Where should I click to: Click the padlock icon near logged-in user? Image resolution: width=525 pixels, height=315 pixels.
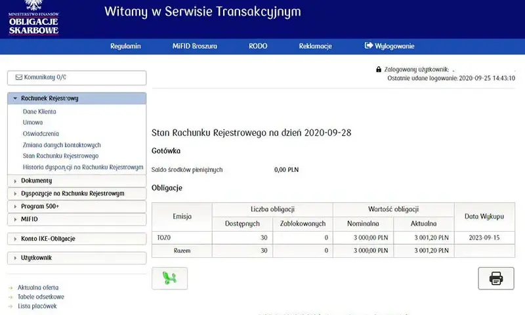pyautogui.click(x=379, y=70)
